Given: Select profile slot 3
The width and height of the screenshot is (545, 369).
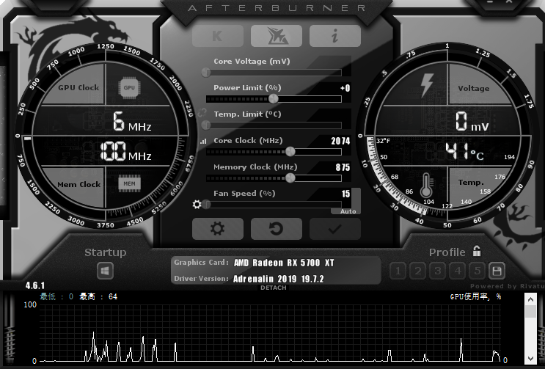Looking at the screenshot, I should (438, 271).
